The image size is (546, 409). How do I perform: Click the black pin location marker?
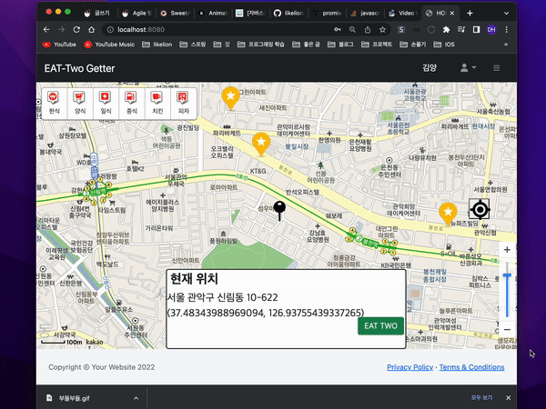tap(279, 211)
